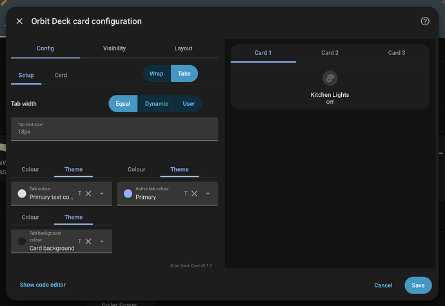Screen dimensions: 445x306
Task: Select Card 3 tab in preview
Action: tap(397, 53)
